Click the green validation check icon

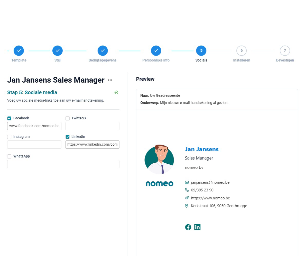116,92
